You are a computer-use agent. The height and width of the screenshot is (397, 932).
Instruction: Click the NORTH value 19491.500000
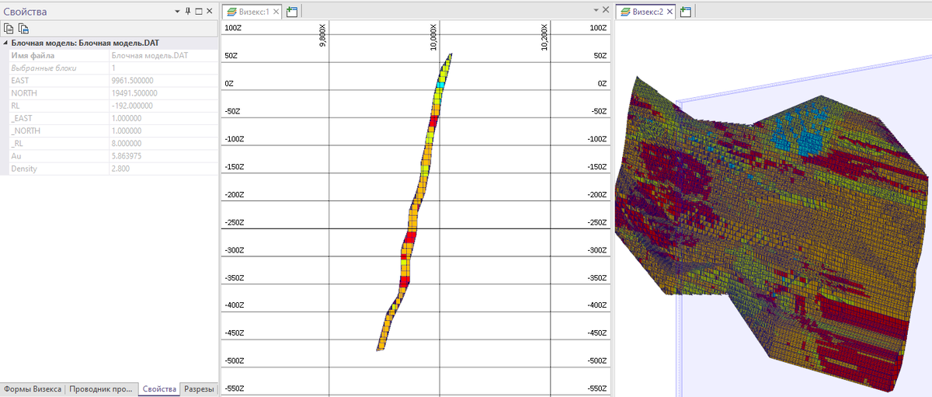click(134, 93)
